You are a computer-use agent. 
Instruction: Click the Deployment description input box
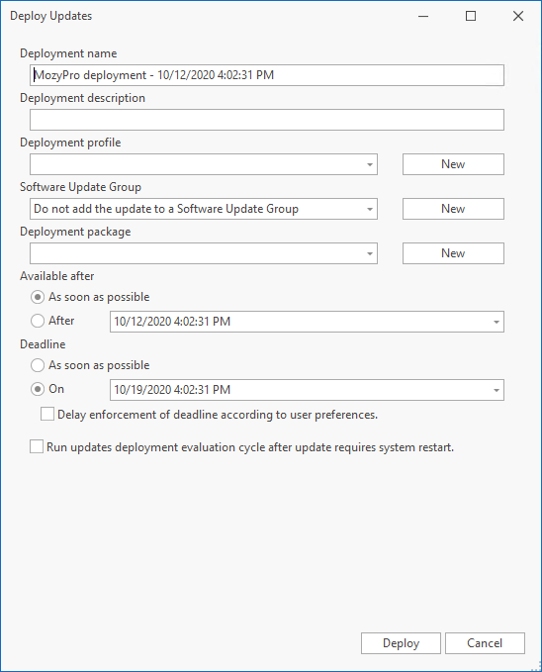point(266,120)
